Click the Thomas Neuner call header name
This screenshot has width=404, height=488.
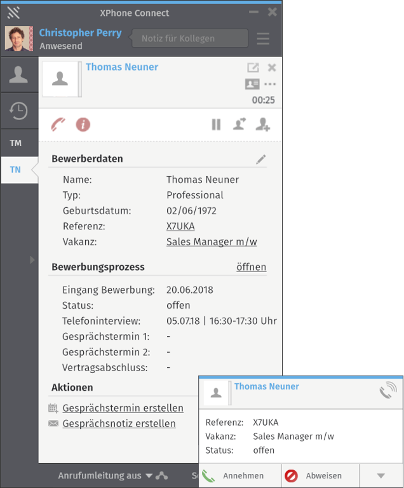[x=122, y=67]
